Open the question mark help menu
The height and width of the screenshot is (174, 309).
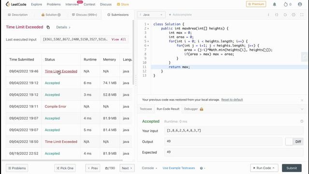coord(202,168)
